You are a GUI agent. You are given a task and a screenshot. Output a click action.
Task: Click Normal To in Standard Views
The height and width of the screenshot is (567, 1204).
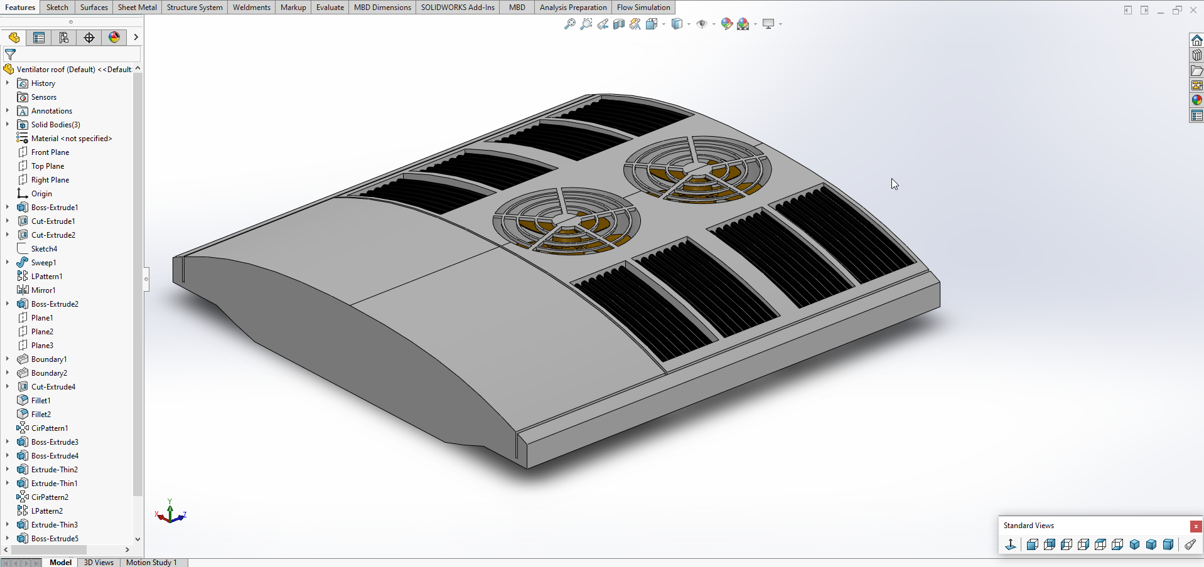(x=1010, y=544)
